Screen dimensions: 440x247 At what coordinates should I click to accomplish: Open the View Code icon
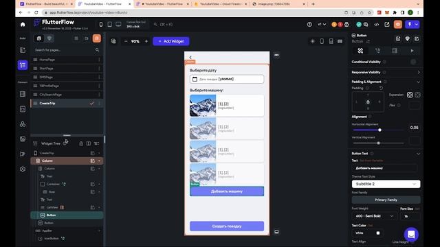[x=376, y=25]
